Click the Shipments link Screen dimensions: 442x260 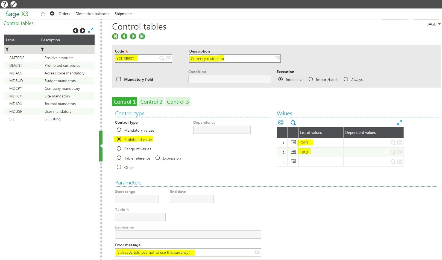coord(123,14)
